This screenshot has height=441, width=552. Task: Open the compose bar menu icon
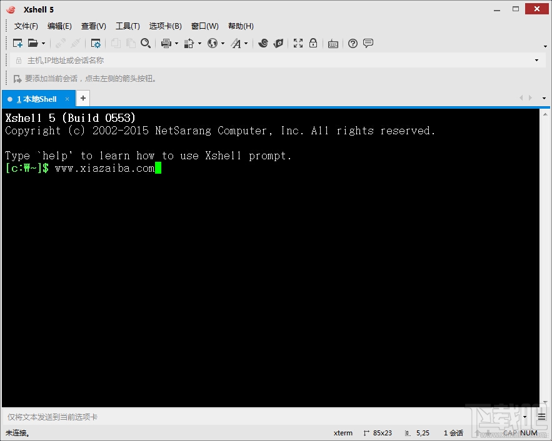(x=542, y=417)
